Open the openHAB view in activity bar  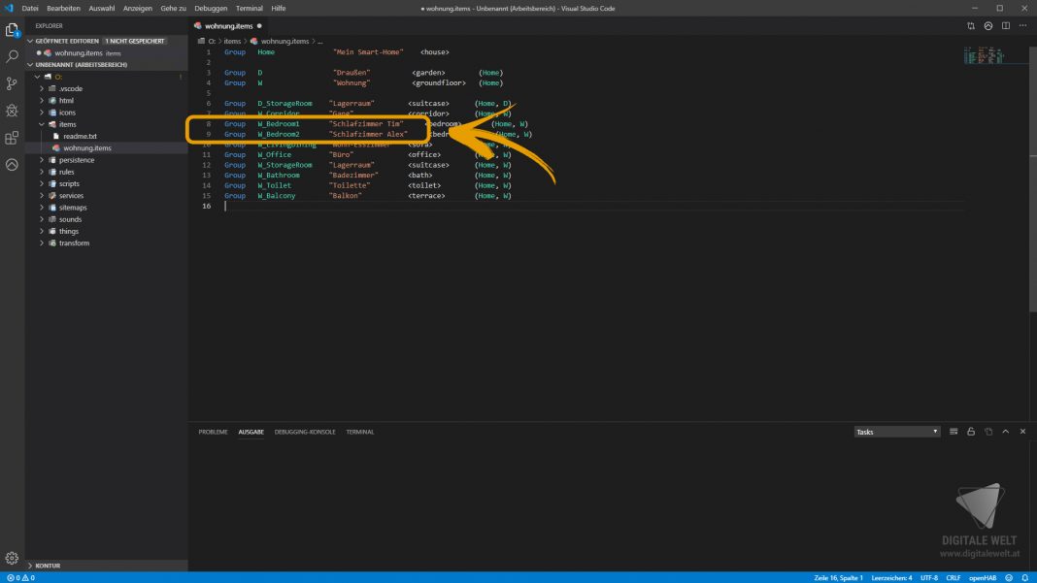[12, 165]
